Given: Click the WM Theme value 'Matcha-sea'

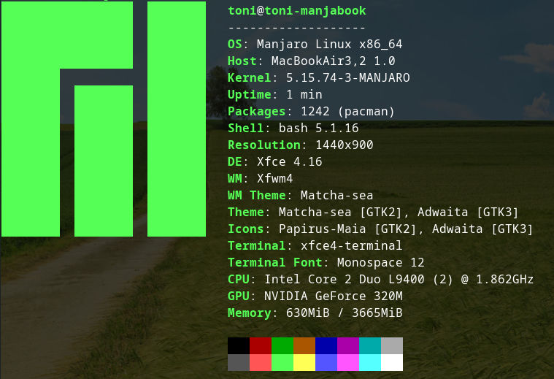Looking at the screenshot, I should (336, 195).
